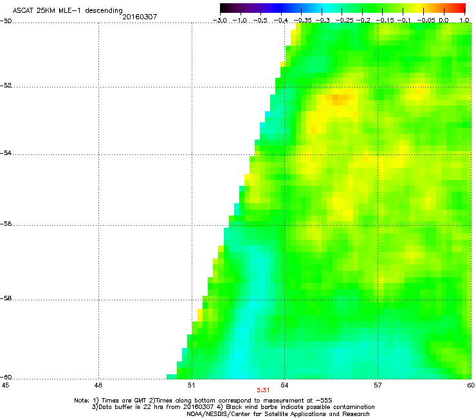The height and width of the screenshot is (418, 476).
Task: Click the 60 longitude axis label
Action: click(x=471, y=385)
